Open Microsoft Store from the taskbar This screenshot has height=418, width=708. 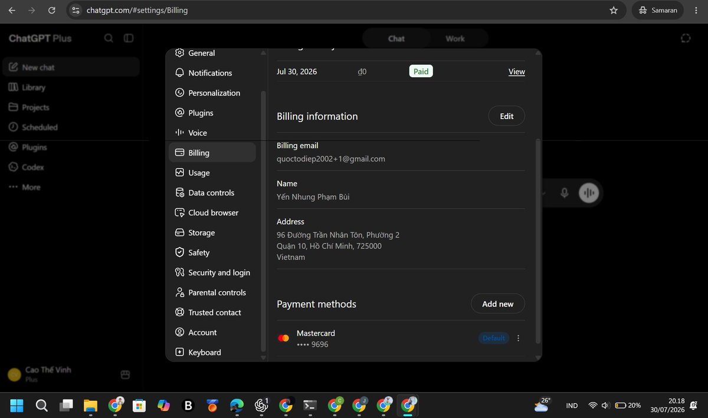pyautogui.click(x=139, y=405)
